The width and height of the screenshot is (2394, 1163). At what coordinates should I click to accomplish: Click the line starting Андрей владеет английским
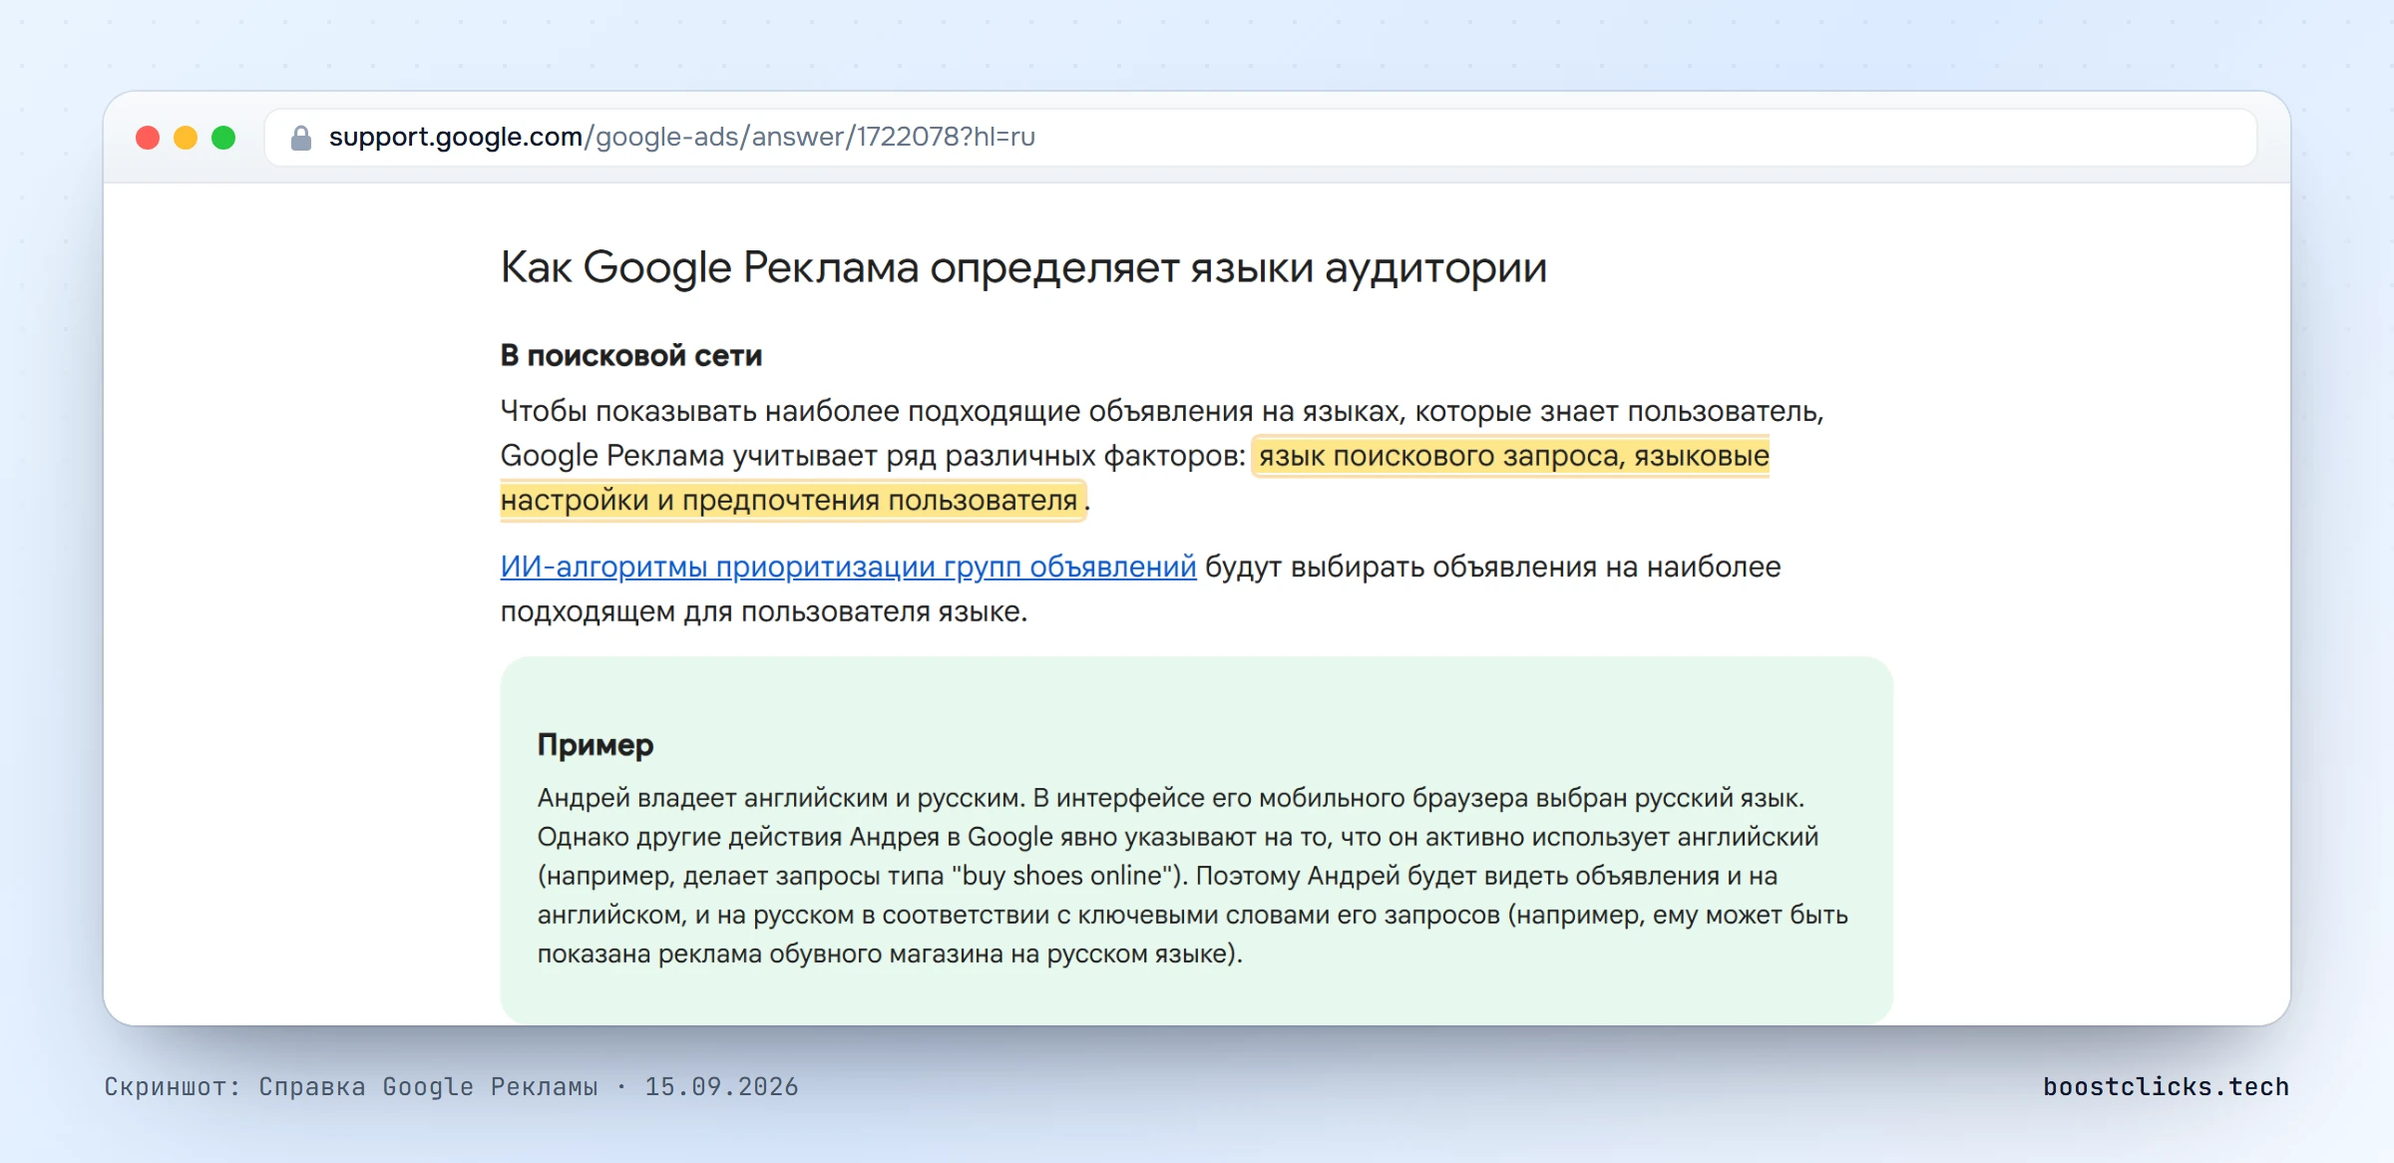point(1171,798)
